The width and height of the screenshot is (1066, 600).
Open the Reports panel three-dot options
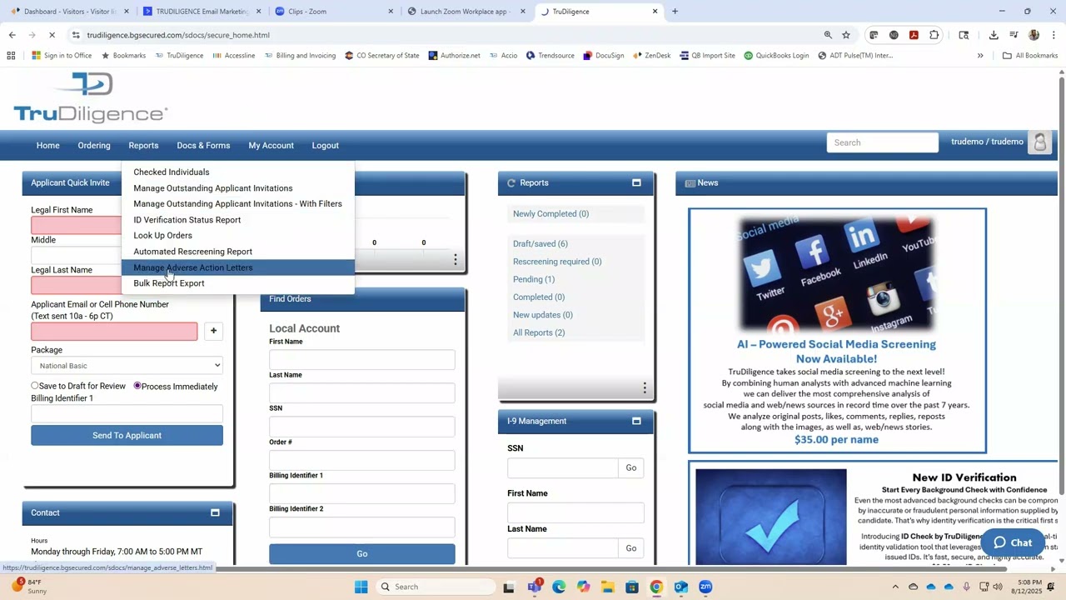(644, 388)
